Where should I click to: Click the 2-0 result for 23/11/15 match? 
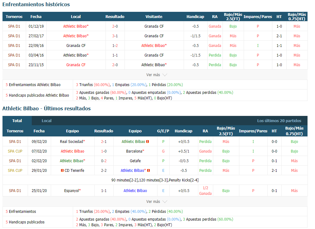(x=115, y=65)
